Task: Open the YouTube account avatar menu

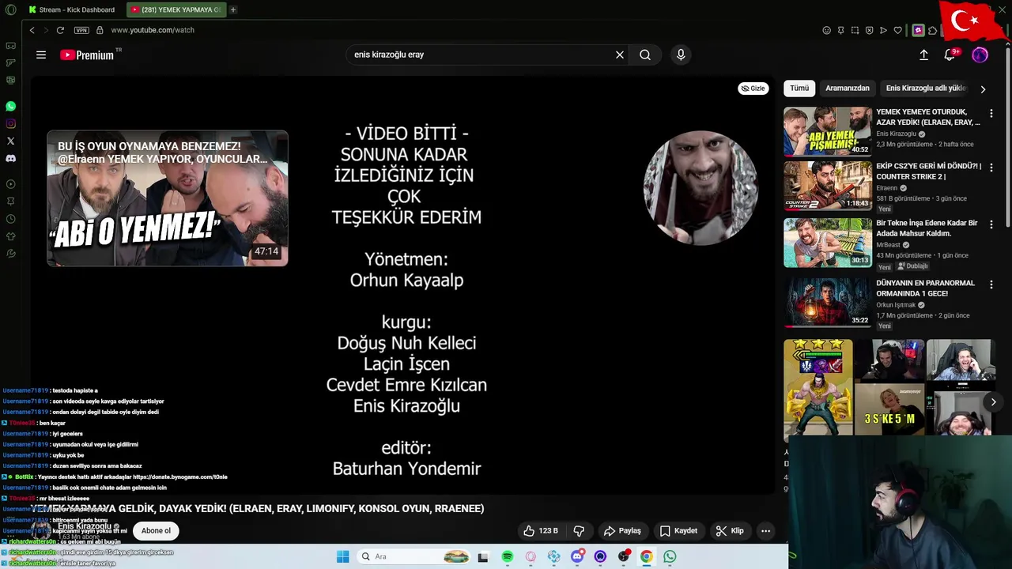Action: pyautogui.click(x=980, y=55)
